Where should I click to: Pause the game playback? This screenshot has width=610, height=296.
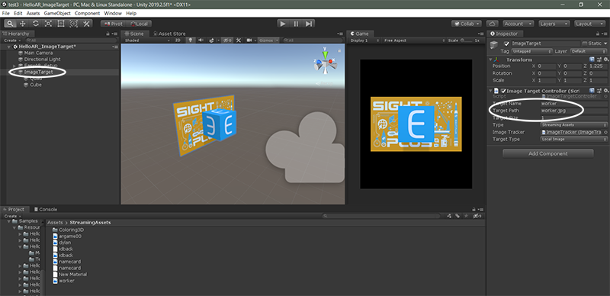[x=296, y=24]
